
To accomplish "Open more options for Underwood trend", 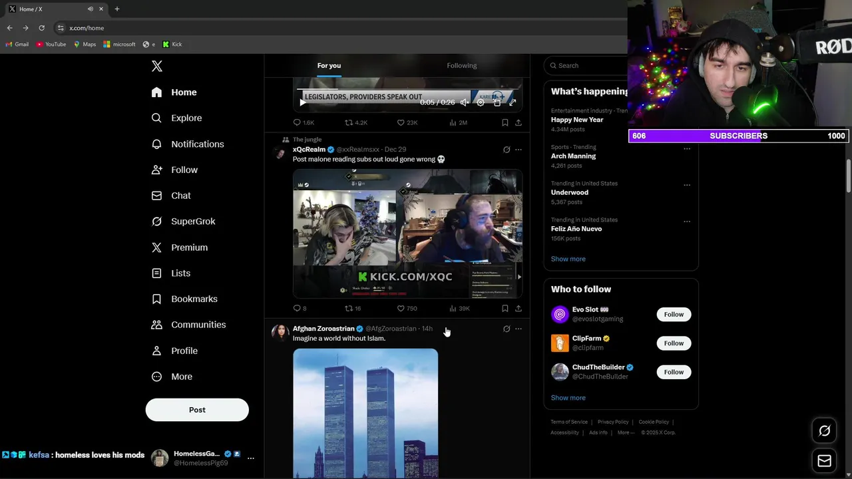I will click(x=687, y=185).
